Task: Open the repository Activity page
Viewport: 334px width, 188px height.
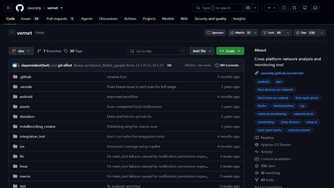Action: 264,152
